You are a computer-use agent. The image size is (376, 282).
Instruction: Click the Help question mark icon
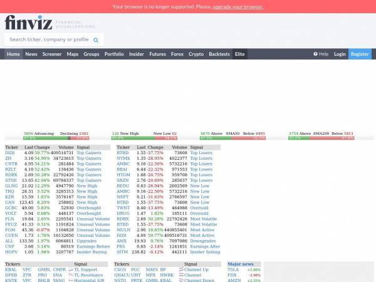click(x=315, y=54)
